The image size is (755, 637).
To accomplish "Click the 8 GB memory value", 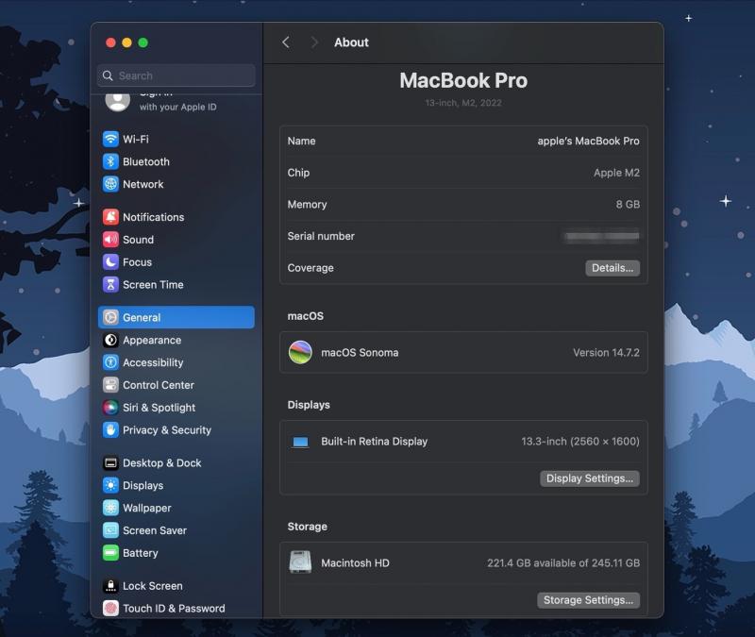I will (628, 204).
